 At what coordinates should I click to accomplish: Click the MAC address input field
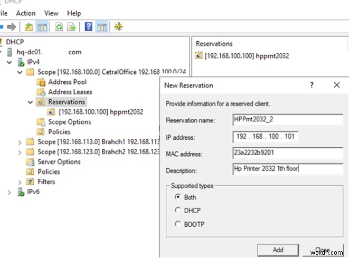coord(287,154)
